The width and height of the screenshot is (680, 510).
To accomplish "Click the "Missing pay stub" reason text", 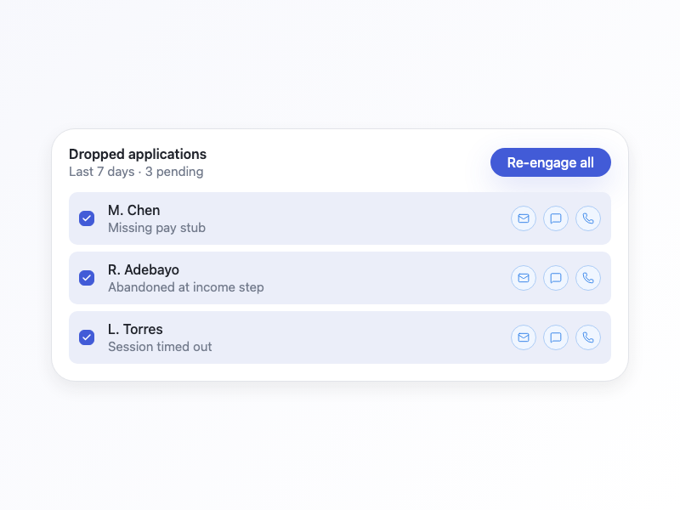I will [x=156, y=228].
